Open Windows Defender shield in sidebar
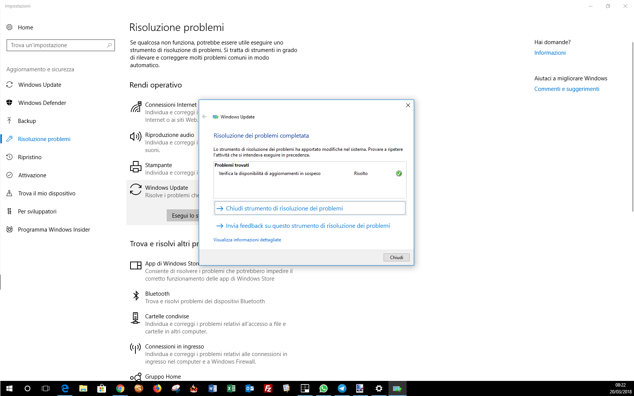This screenshot has height=396, width=634. click(9, 103)
